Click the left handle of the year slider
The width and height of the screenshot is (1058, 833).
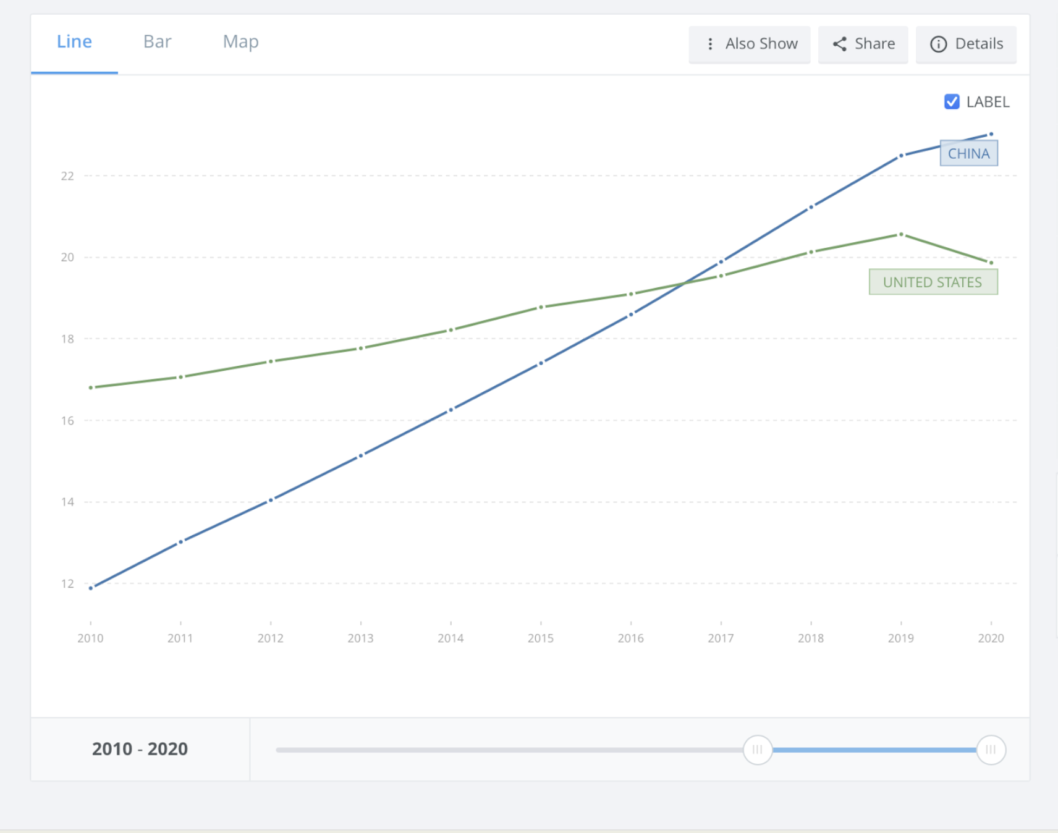(757, 750)
